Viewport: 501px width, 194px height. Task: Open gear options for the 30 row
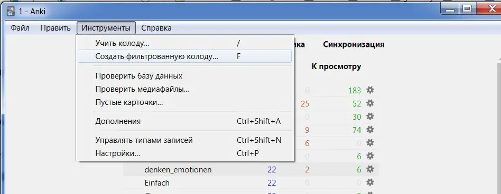[x=370, y=117]
